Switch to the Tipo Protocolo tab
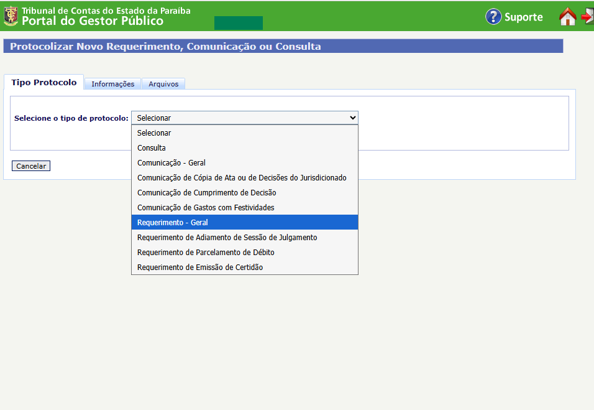Viewport: 594px width, 410px height. [44, 82]
